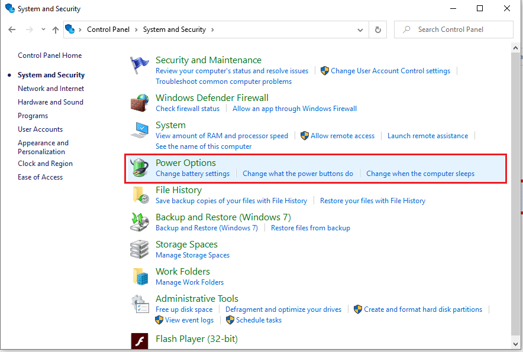The width and height of the screenshot is (523, 352).
Task: Click the Work Folders icon
Action: [140, 277]
